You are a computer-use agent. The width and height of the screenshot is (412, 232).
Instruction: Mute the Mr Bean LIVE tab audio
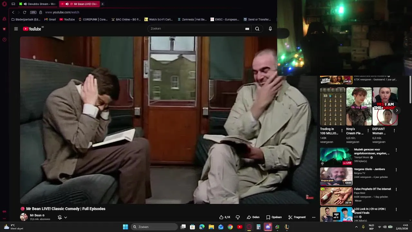tap(67, 4)
